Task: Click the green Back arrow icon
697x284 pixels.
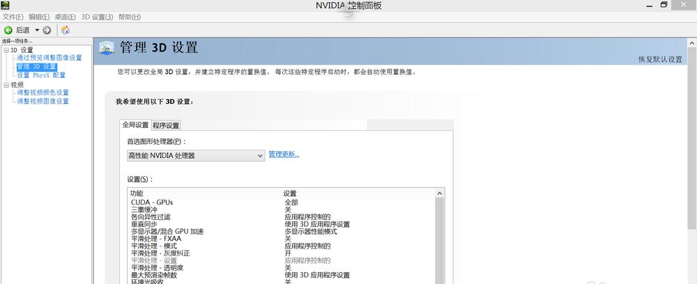Action: [x=8, y=30]
